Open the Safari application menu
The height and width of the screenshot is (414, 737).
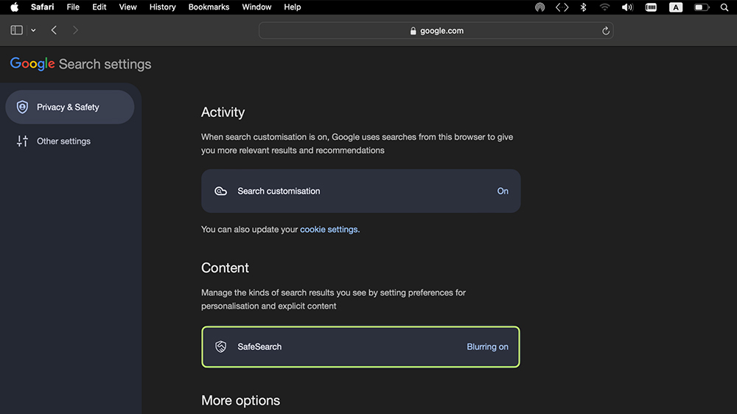tap(42, 7)
